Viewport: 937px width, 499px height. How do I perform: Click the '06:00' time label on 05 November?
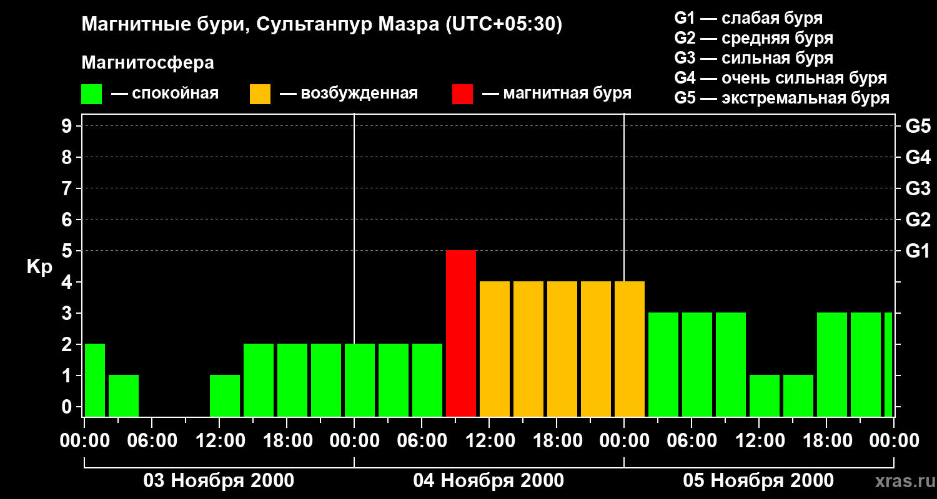[692, 441]
